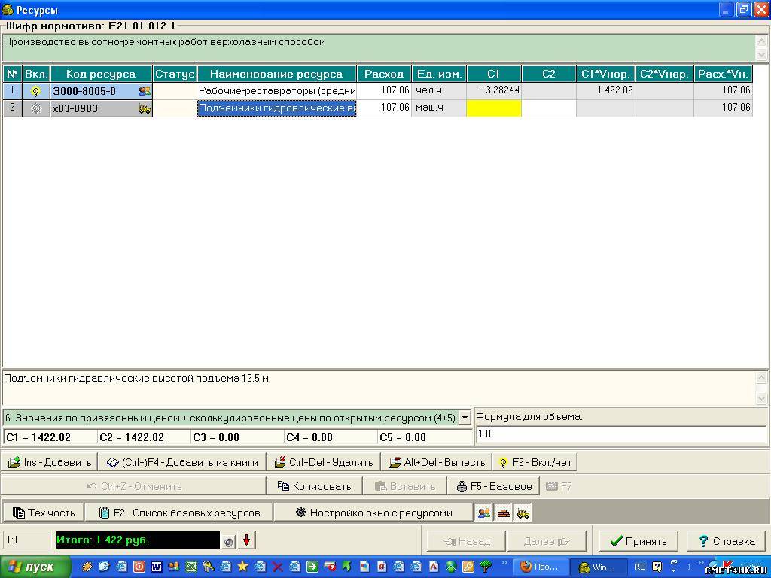This screenshot has height=578, width=771.
Task: Click the Копировать button
Action: pyautogui.click(x=314, y=486)
